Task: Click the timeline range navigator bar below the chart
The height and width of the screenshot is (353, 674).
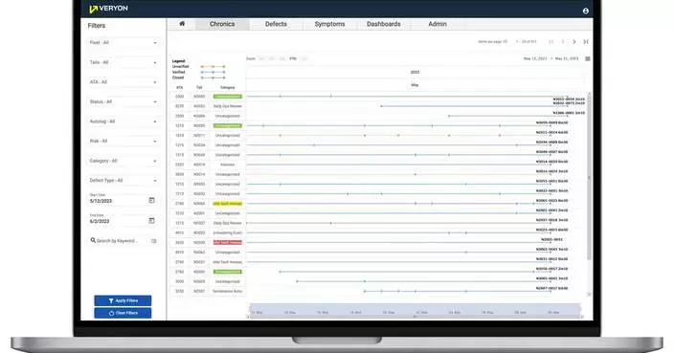Action: click(x=416, y=310)
